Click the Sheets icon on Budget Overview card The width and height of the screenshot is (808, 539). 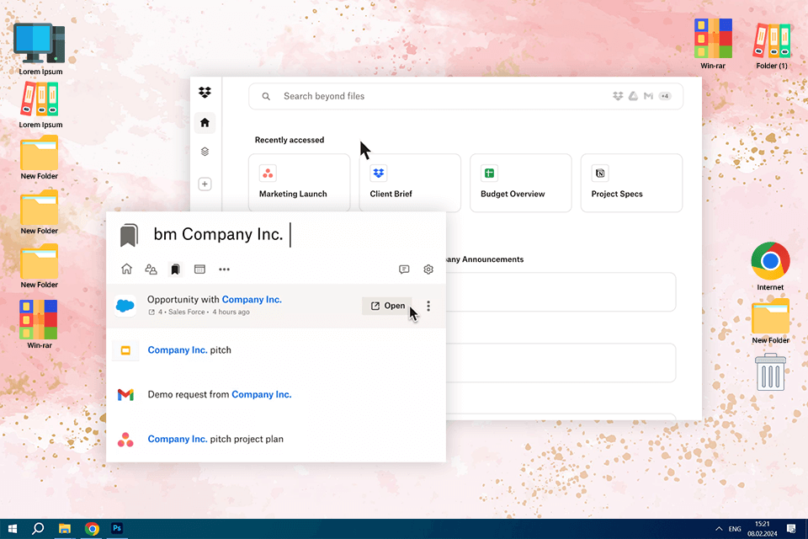click(489, 173)
